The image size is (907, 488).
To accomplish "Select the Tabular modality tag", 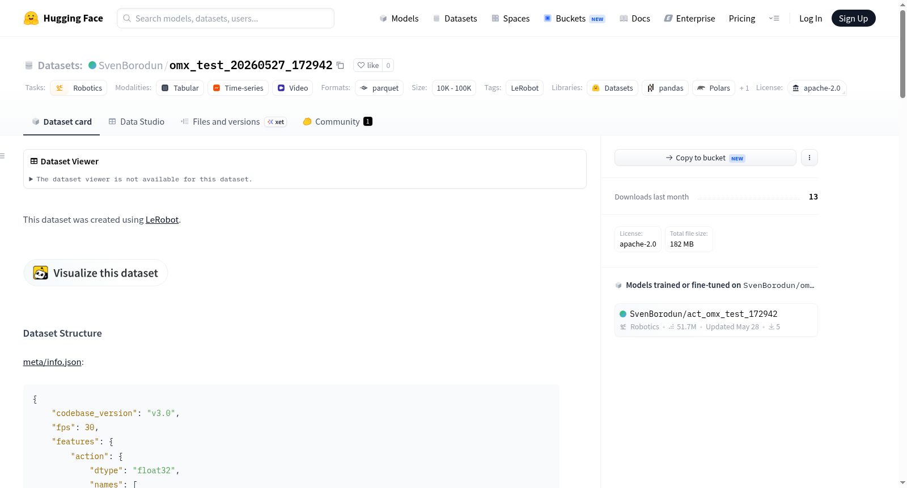I will click(180, 88).
